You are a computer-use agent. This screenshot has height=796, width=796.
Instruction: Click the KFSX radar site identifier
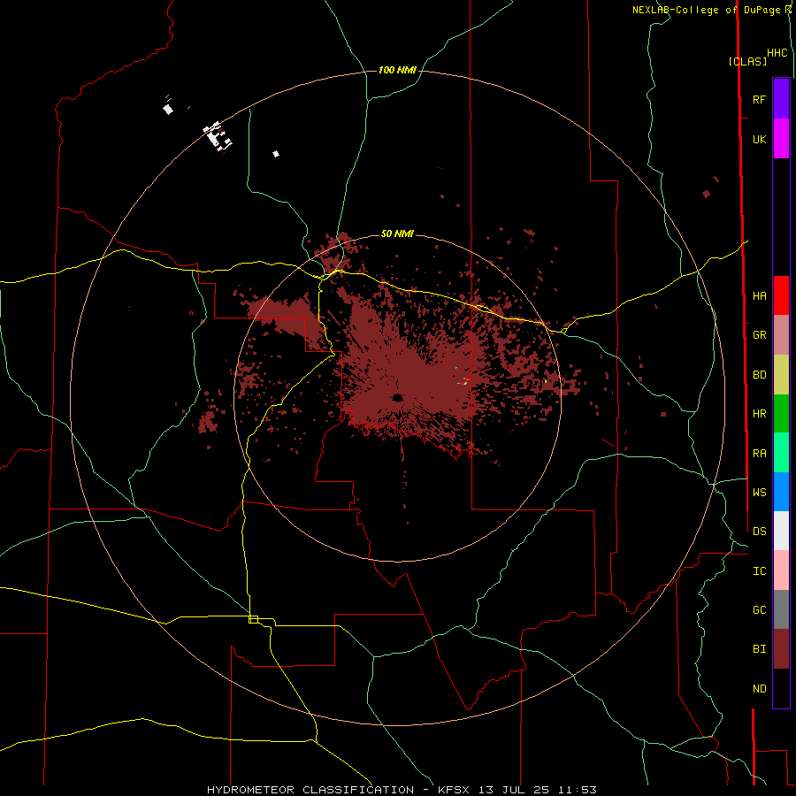[454, 790]
